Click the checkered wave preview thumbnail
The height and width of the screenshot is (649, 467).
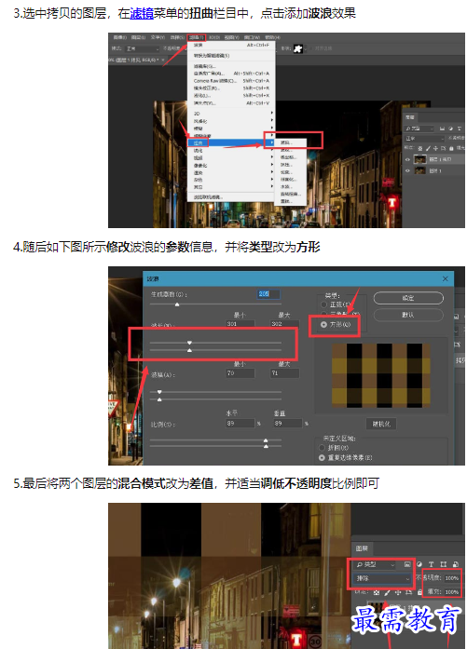pyautogui.click(x=381, y=374)
